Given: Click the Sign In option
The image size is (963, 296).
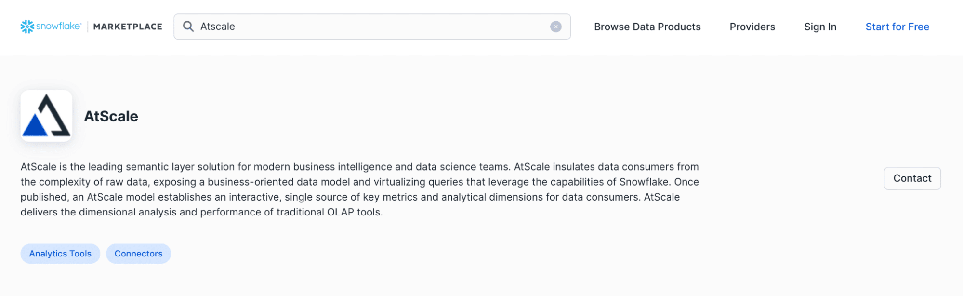Looking at the screenshot, I should pos(819,27).
